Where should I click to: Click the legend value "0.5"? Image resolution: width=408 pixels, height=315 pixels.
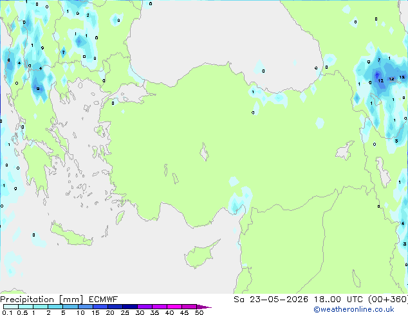(x=22, y=312)
